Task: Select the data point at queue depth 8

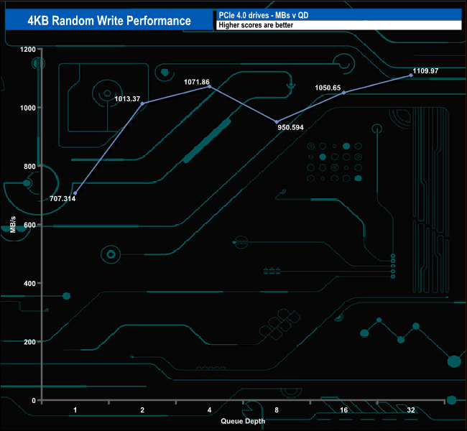Action: (277, 121)
